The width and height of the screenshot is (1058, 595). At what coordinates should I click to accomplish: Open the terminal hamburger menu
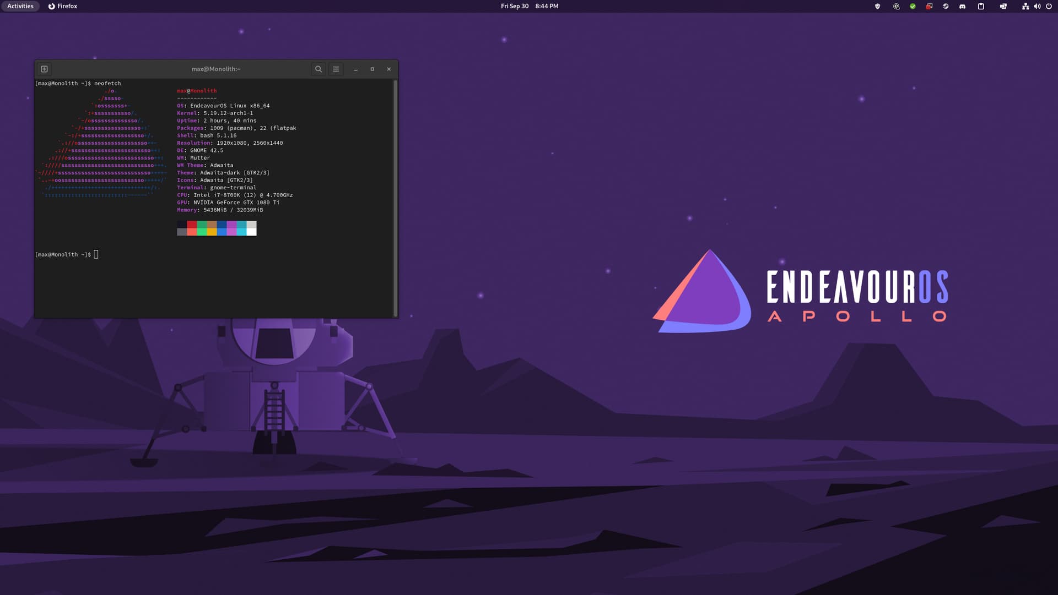point(336,69)
